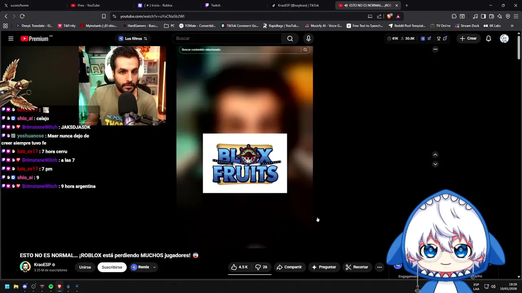522x293 pixels.
Task: Open browser main menu hamburger
Action: [516, 16]
